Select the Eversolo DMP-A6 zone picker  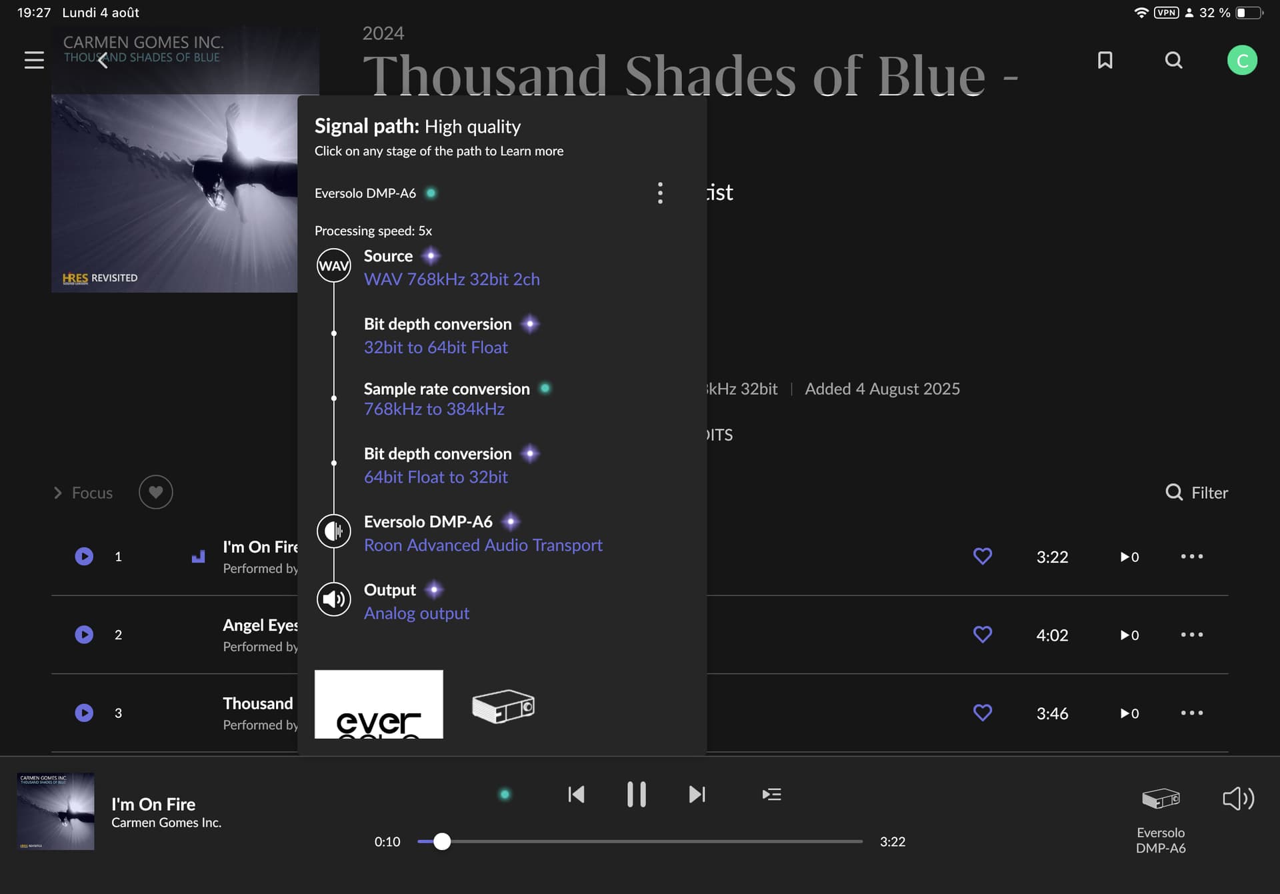click(1161, 798)
